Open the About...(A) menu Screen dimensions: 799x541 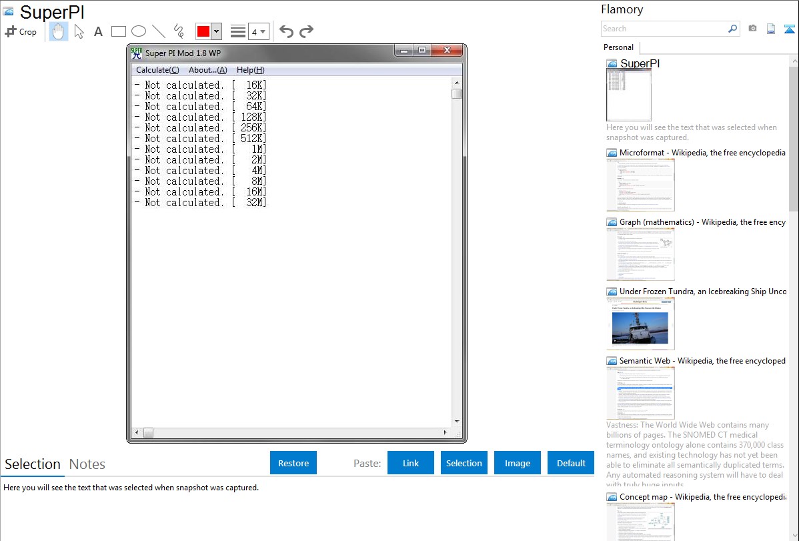tap(208, 70)
